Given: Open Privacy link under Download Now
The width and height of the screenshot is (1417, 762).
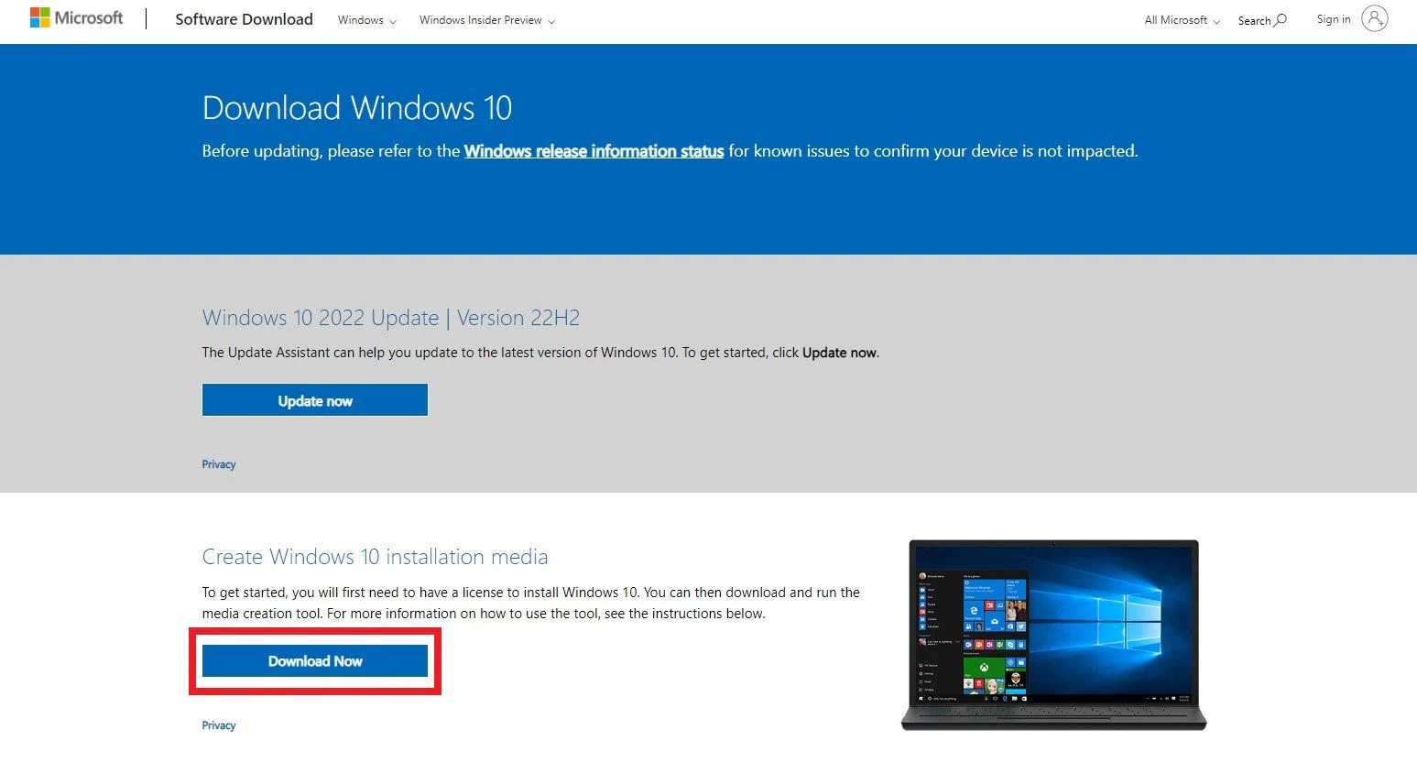Looking at the screenshot, I should [x=219, y=725].
